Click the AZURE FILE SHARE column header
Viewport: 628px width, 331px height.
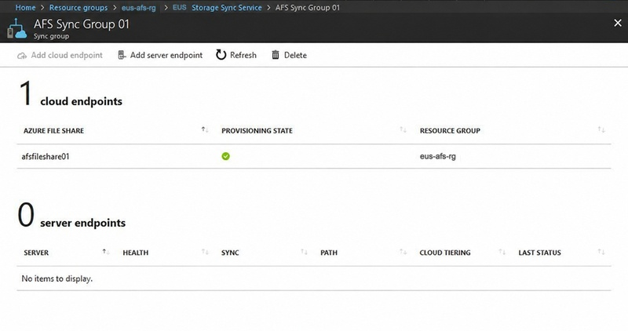pyautogui.click(x=53, y=130)
